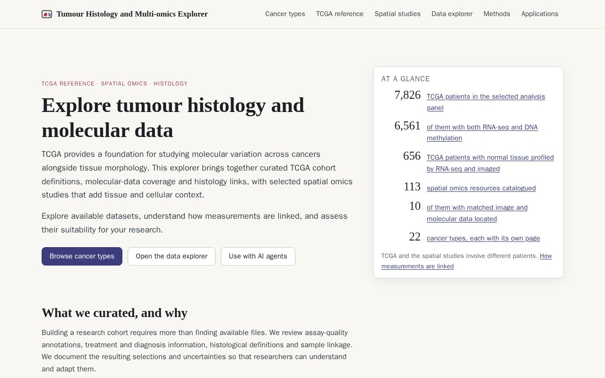Open Spatial studies from the top nav
This screenshot has width=605, height=378.
(398, 14)
